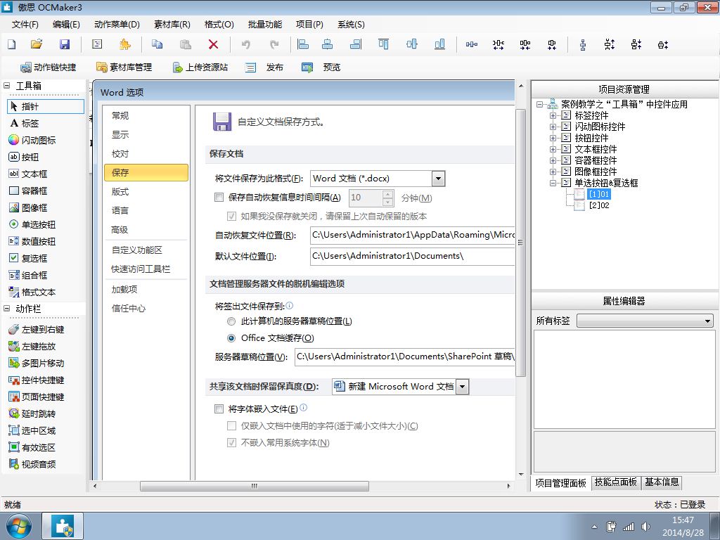The height and width of the screenshot is (540, 720).
Task: Open the Windows Start button
Action: [x=19, y=526]
